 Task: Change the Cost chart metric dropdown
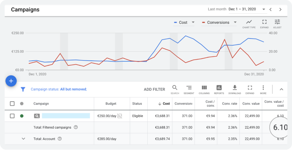coord(184,23)
